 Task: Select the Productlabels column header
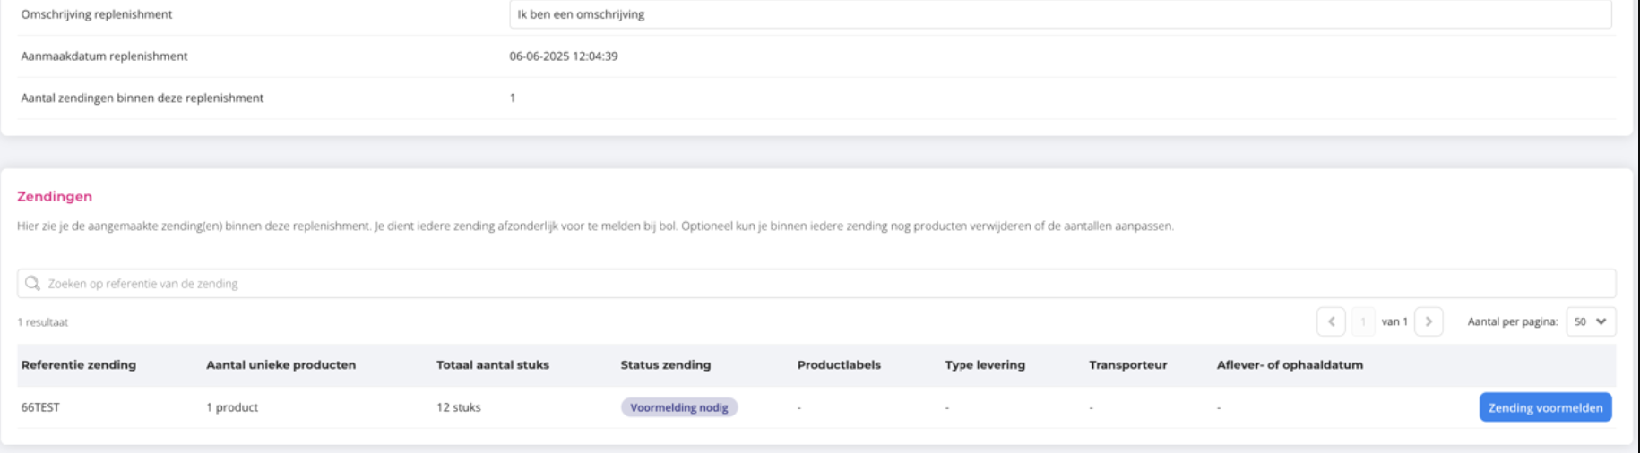click(839, 364)
